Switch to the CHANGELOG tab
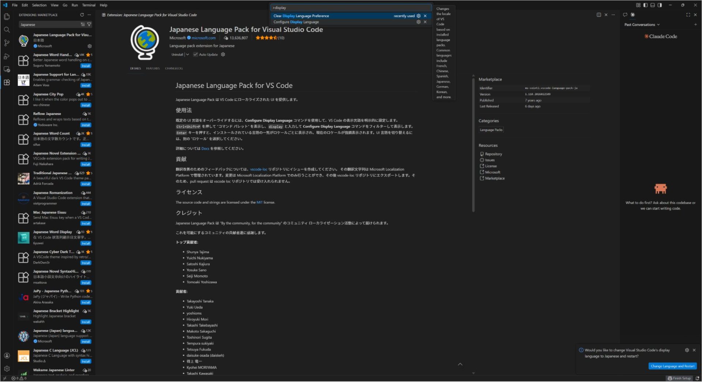Viewport: 702px width, 382px height. 173,68
